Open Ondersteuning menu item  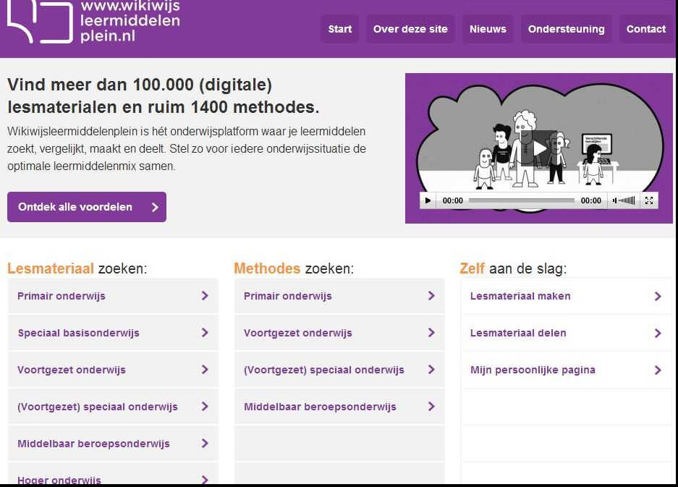coord(566,29)
